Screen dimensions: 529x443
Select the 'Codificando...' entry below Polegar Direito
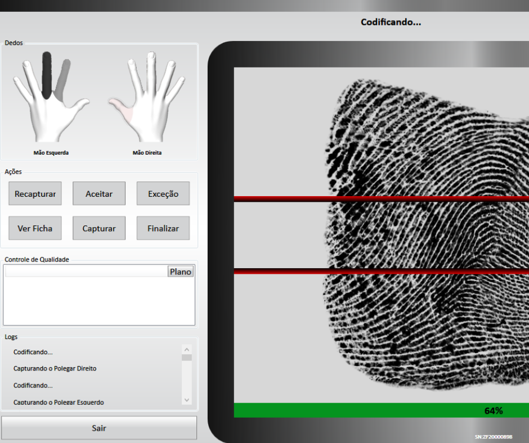pos(33,385)
